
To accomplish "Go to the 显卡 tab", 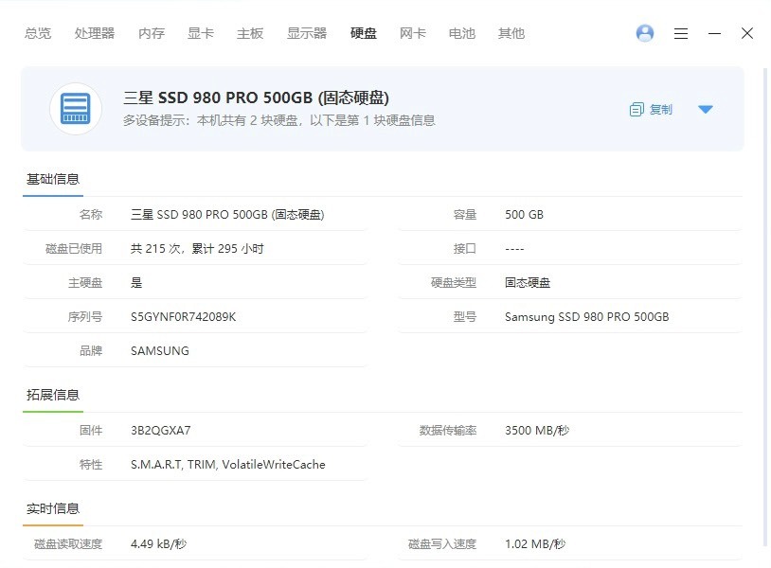I will click(201, 33).
